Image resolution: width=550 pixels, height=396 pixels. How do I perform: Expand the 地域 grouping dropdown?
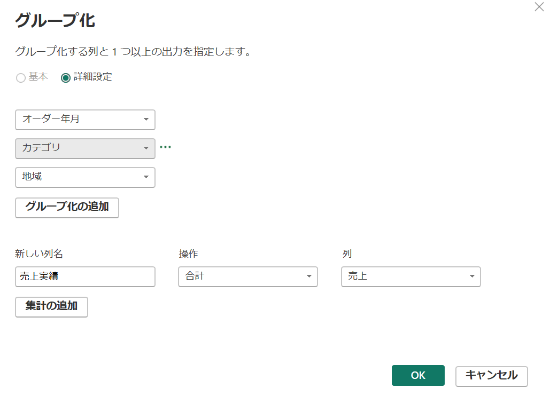85,177
